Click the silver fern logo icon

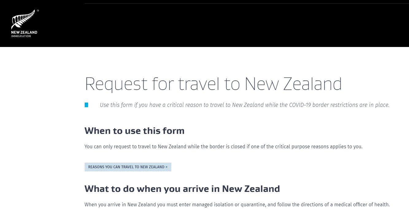click(23, 20)
